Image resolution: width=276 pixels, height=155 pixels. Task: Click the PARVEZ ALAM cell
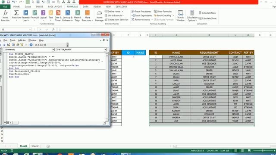[176, 57]
